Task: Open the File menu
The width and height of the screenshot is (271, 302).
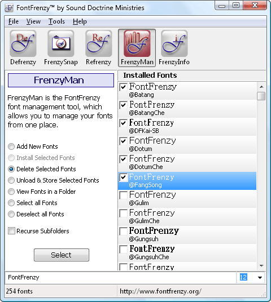Action: coord(14,21)
